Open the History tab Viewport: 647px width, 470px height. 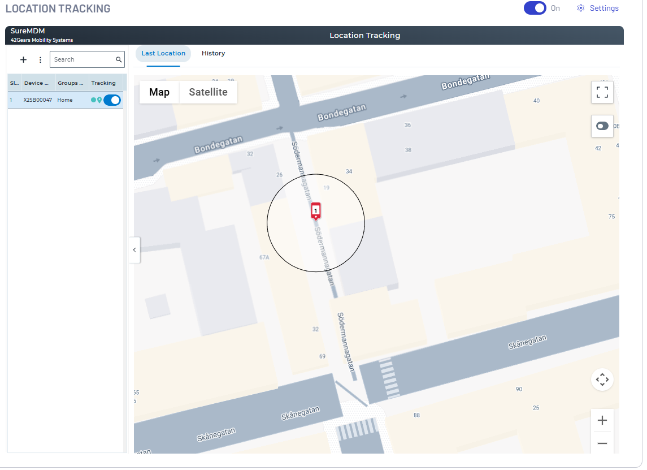pyautogui.click(x=214, y=53)
